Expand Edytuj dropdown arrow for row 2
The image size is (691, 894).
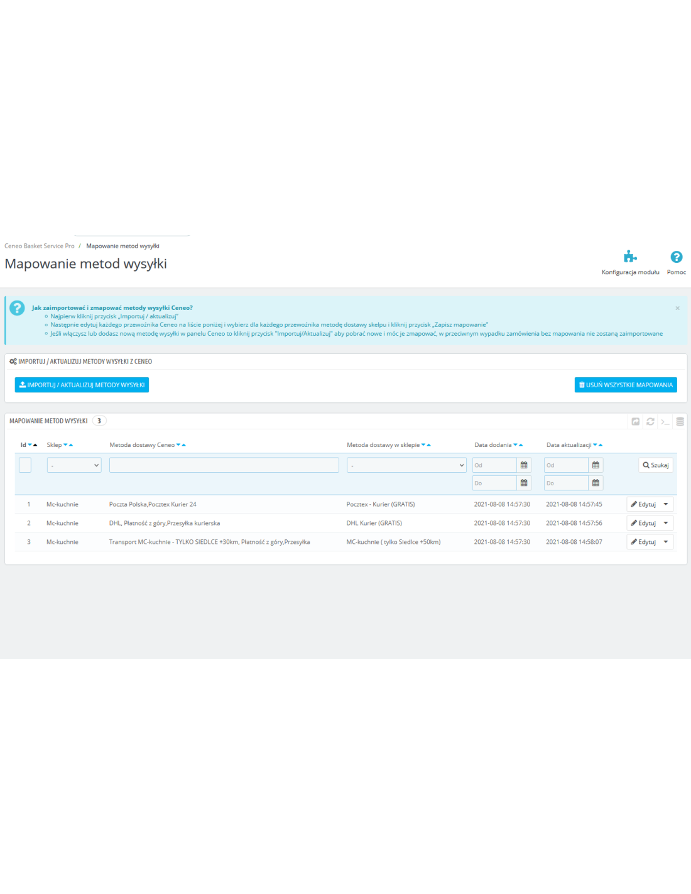(x=666, y=523)
